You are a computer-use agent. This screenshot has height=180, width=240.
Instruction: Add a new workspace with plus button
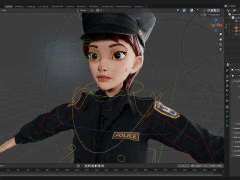tap(146, 6)
